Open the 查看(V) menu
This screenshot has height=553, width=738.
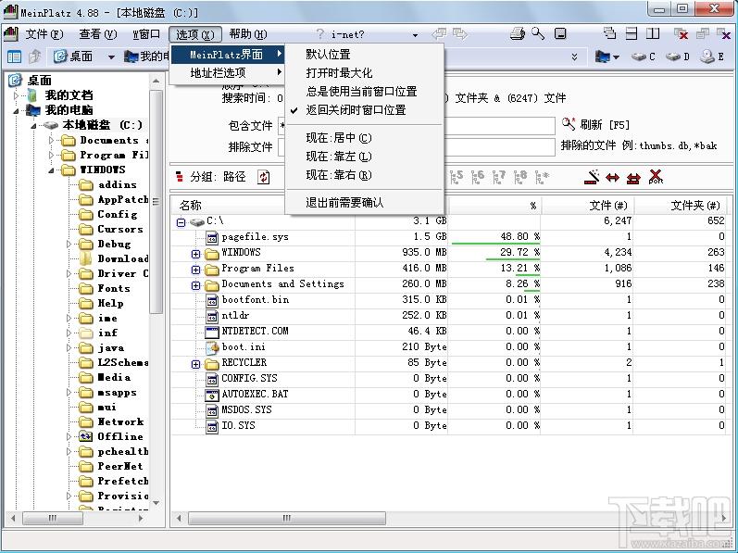pos(97,34)
